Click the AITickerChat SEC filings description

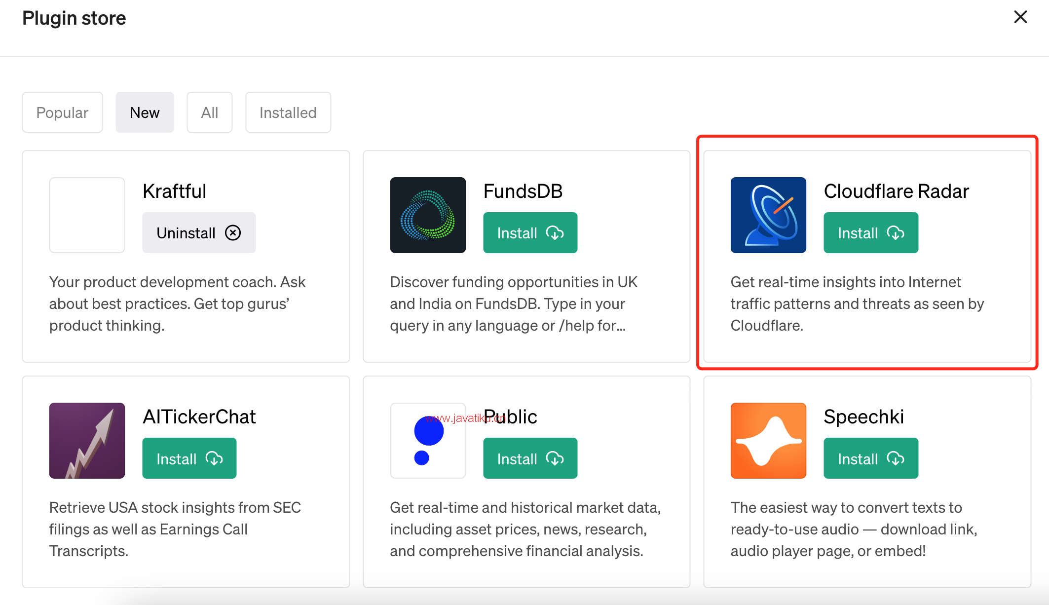(x=175, y=529)
